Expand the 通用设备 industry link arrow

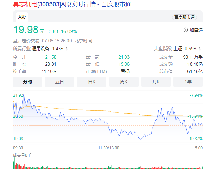[67, 49]
